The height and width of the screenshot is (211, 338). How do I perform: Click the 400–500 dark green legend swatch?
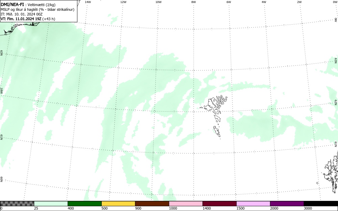pos(85,204)
